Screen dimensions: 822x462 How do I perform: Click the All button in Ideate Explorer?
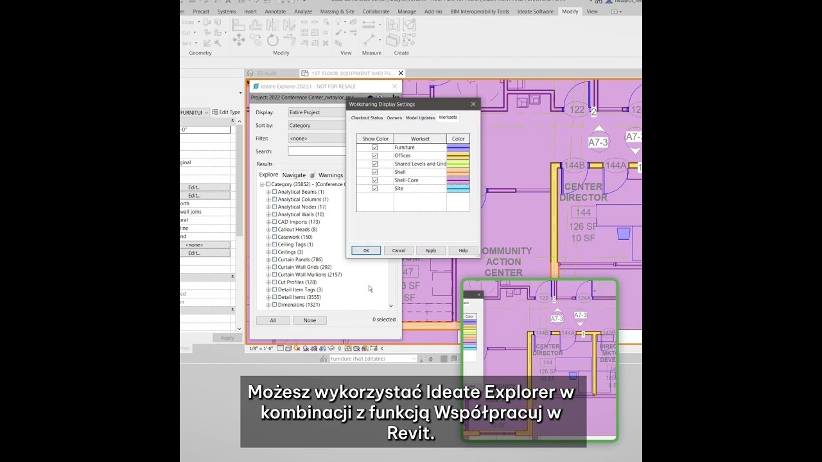(273, 320)
